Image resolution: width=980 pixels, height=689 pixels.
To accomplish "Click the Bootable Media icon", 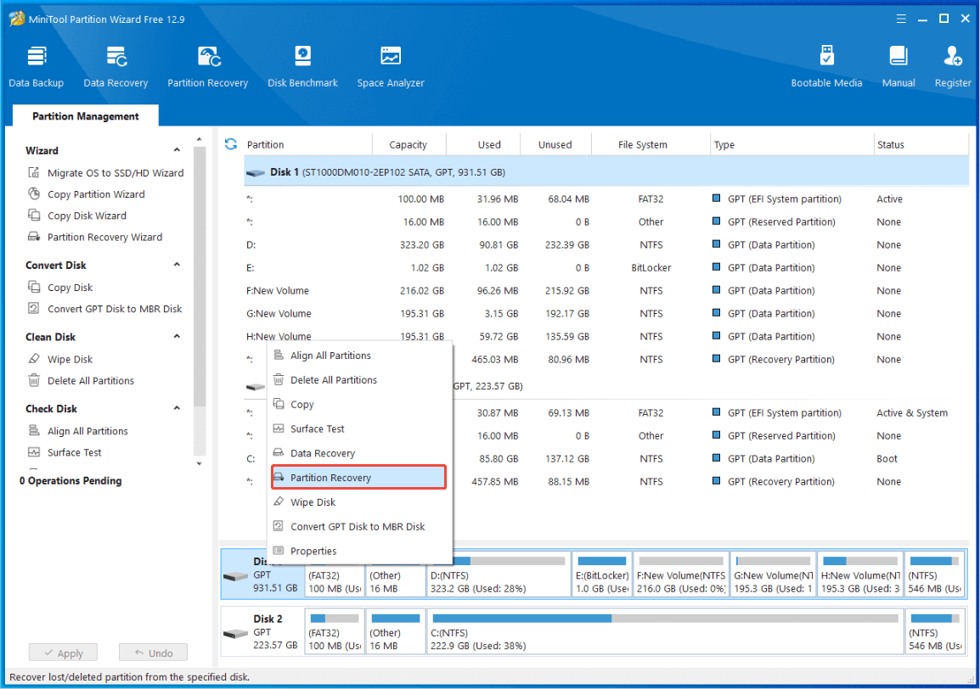I will coord(826,67).
